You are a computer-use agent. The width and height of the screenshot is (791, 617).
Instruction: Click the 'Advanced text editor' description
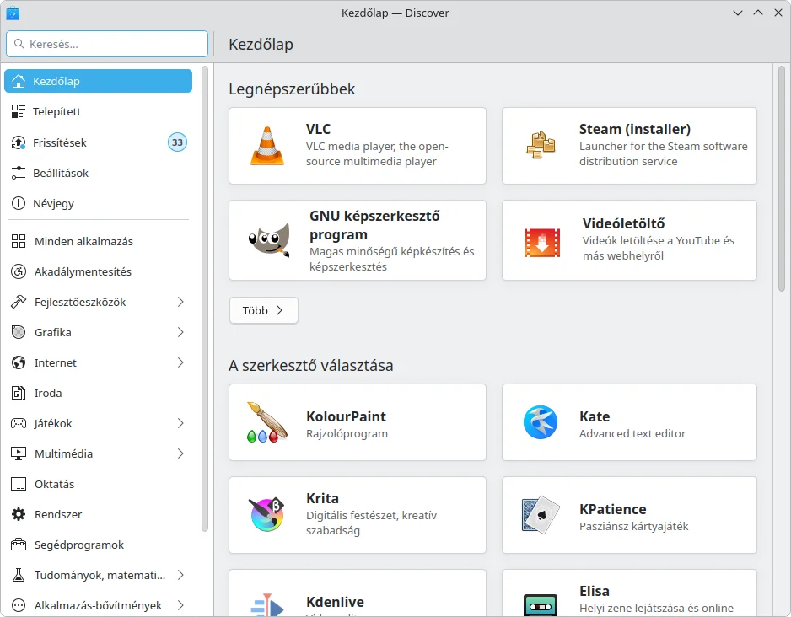pos(632,433)
